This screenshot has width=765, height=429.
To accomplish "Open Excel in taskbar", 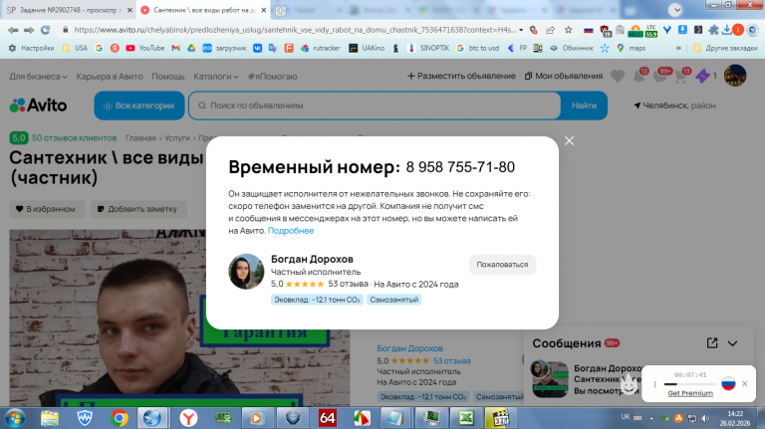I will click(x=466, y=418).
